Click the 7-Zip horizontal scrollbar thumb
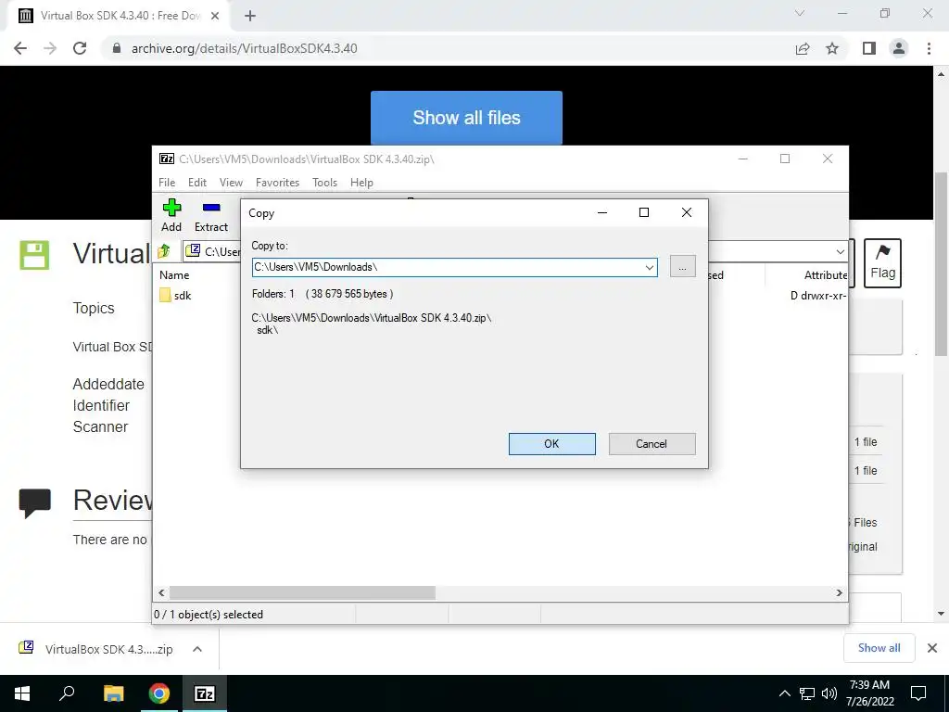Viewport: 949px width, 712px height. point(303,592)
